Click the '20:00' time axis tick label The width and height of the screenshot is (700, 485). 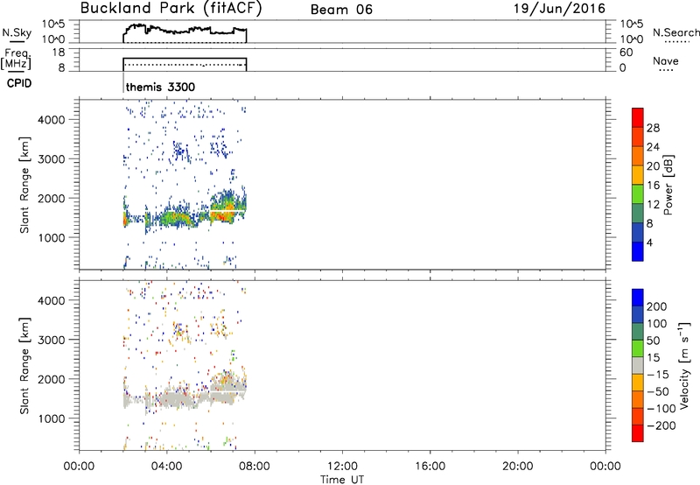click(518, 467)
